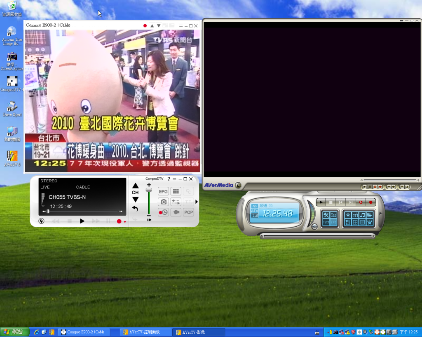The image size is (422, 337).
Task: Open Start menu on the taskbar
Action: (x=14, y=332)
